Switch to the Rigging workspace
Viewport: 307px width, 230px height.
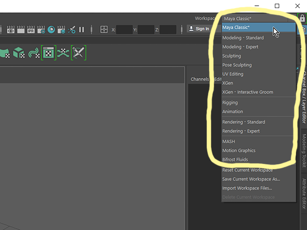[259, 103]
